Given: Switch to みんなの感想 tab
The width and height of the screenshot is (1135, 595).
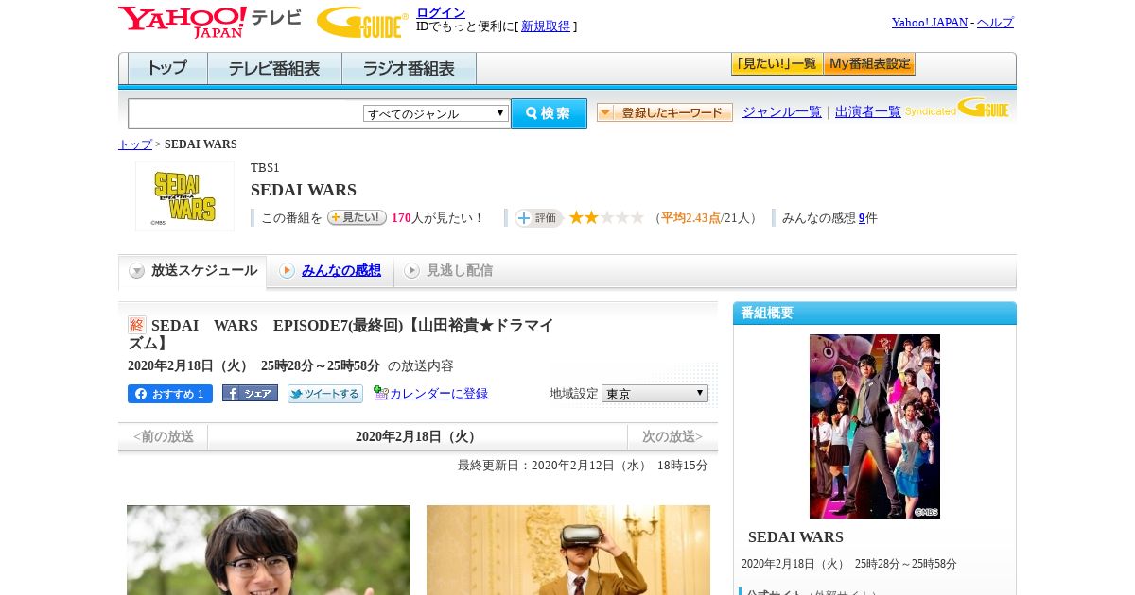Looking at the screenshot, I should coord(341,270).
